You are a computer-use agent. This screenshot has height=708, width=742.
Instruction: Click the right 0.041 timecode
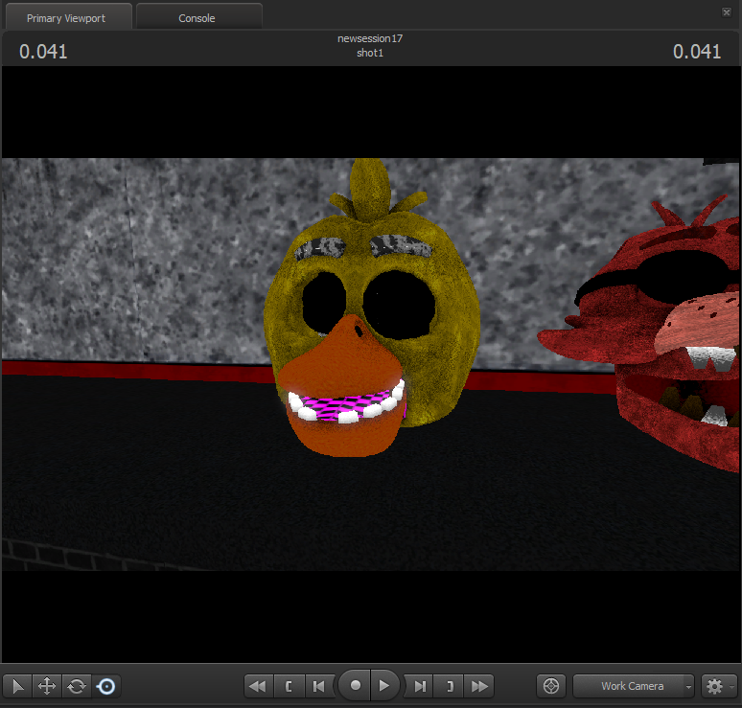(x=697, y=52)
